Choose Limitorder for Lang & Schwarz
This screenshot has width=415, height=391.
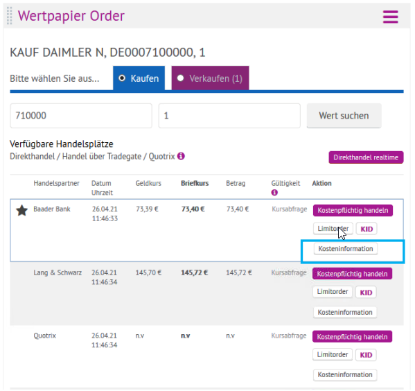[333, 292]
